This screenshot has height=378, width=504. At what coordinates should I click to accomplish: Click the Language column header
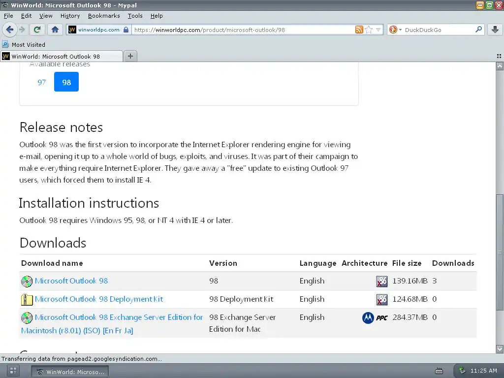pos(318,263)
